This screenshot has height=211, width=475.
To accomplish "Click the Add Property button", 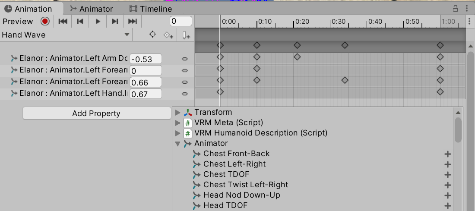I will (96, 113).
